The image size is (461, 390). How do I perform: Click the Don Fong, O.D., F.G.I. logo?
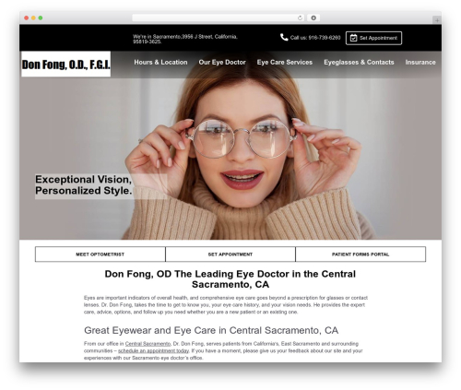[66, 64]
